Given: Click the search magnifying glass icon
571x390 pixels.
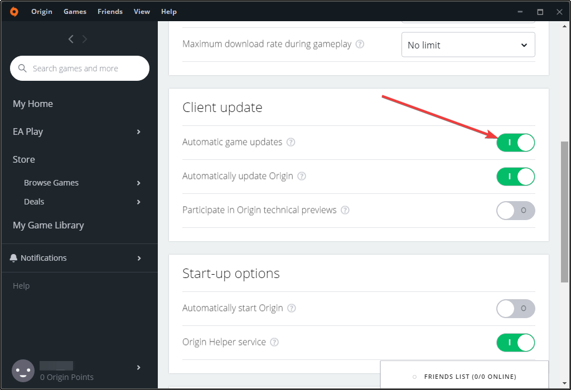Looking at the screenshot, I should [22, 68].
